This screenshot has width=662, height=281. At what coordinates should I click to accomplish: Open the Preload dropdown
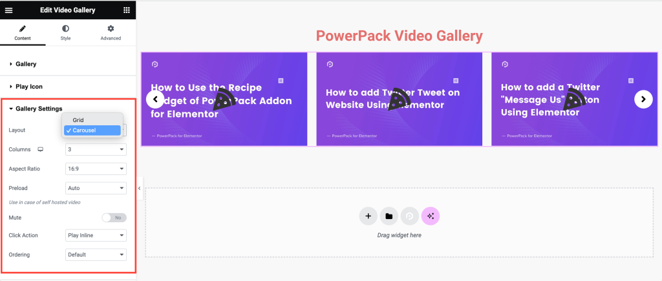[x=96, y=188]
